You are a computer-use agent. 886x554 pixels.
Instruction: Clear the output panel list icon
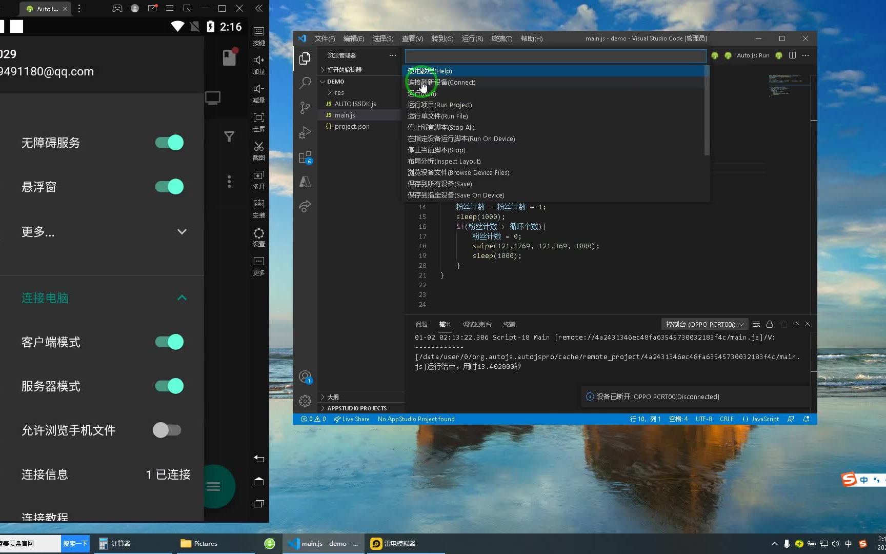point(756,324)
